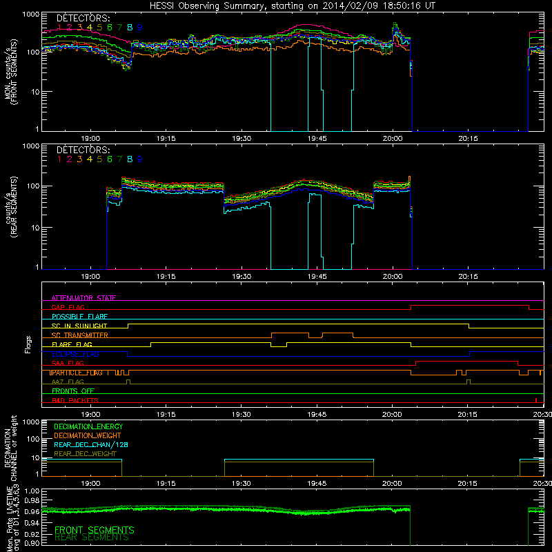Click yellow detector number 4 in front segments legend
The image size is (552, 552).
90,27
